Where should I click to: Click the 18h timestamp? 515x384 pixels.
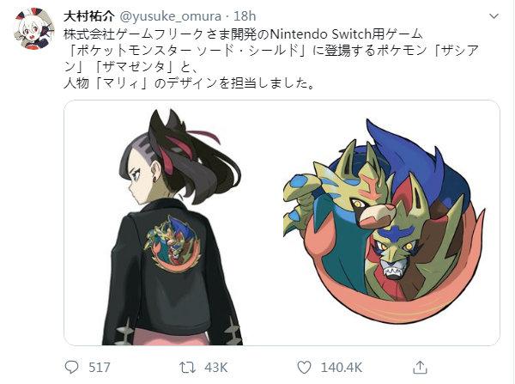(245, 16)
